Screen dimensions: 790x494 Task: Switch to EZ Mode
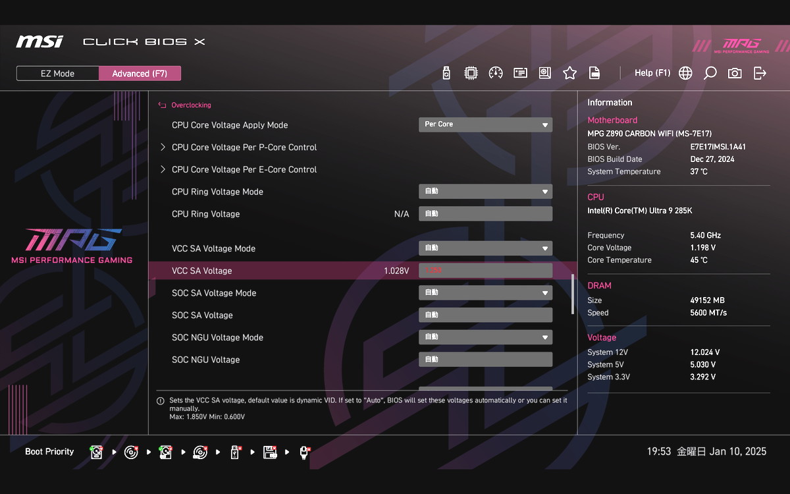(58, 73)
